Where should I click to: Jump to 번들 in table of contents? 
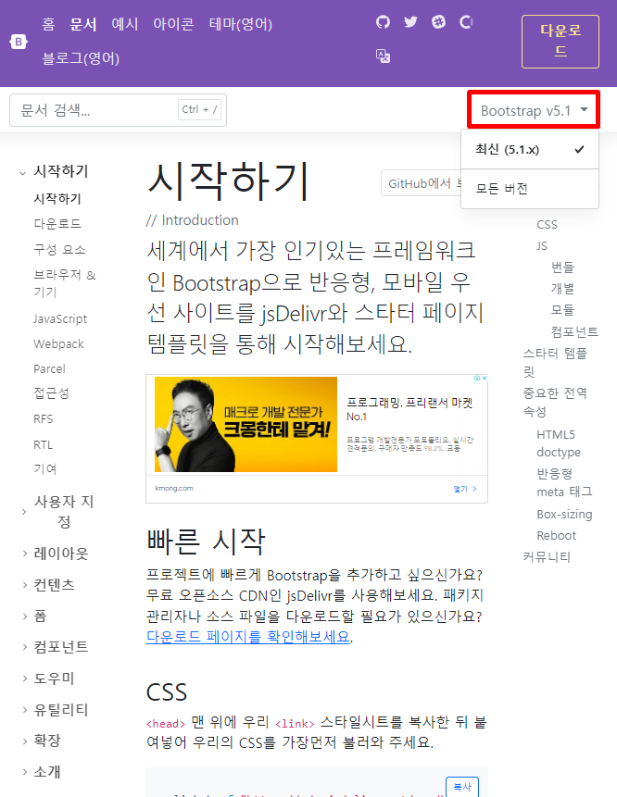pos(562,267)
